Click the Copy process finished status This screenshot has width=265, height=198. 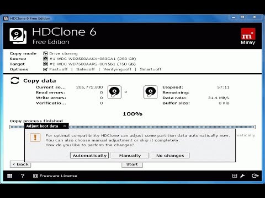[x=36, y=121]
